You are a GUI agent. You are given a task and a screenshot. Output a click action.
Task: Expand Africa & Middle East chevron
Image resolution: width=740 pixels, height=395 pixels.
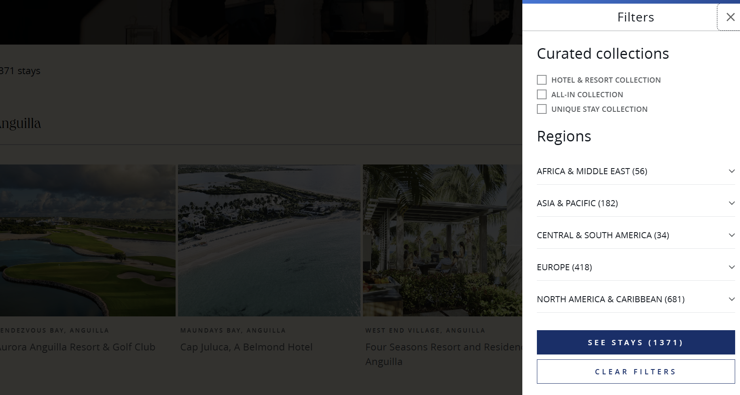pyautogui.click(x=732, y=171)
